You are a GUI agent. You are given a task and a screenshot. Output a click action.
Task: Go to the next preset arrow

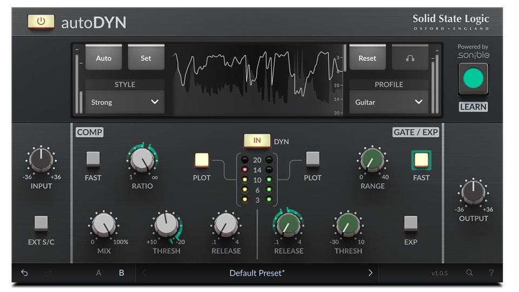pyautogui.click(x=370, y=273)
